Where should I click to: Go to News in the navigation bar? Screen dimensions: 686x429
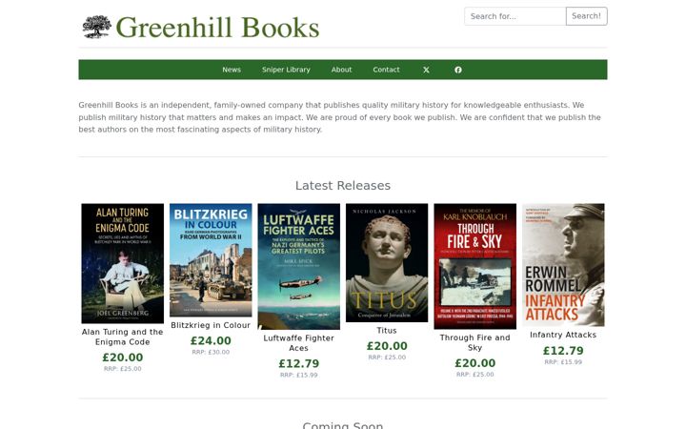[x=232, y=70]
